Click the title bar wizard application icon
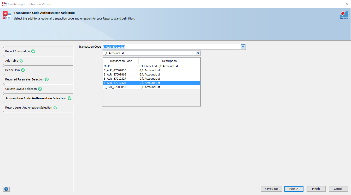 point(4,4)
